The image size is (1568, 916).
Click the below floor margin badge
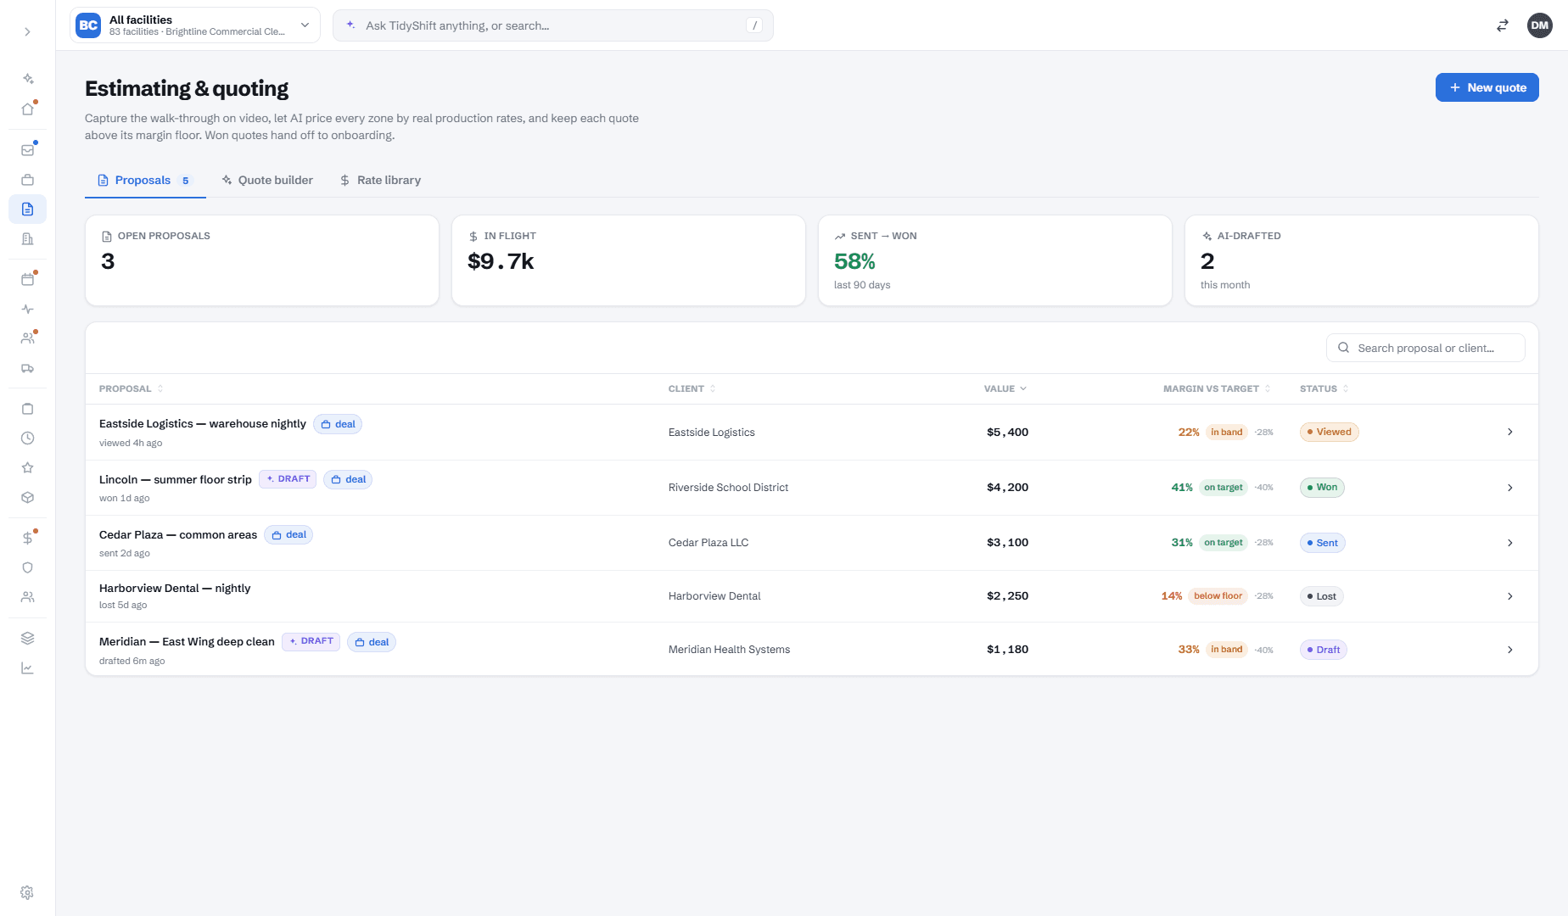pyautogui.click(x=1218, y=595)
